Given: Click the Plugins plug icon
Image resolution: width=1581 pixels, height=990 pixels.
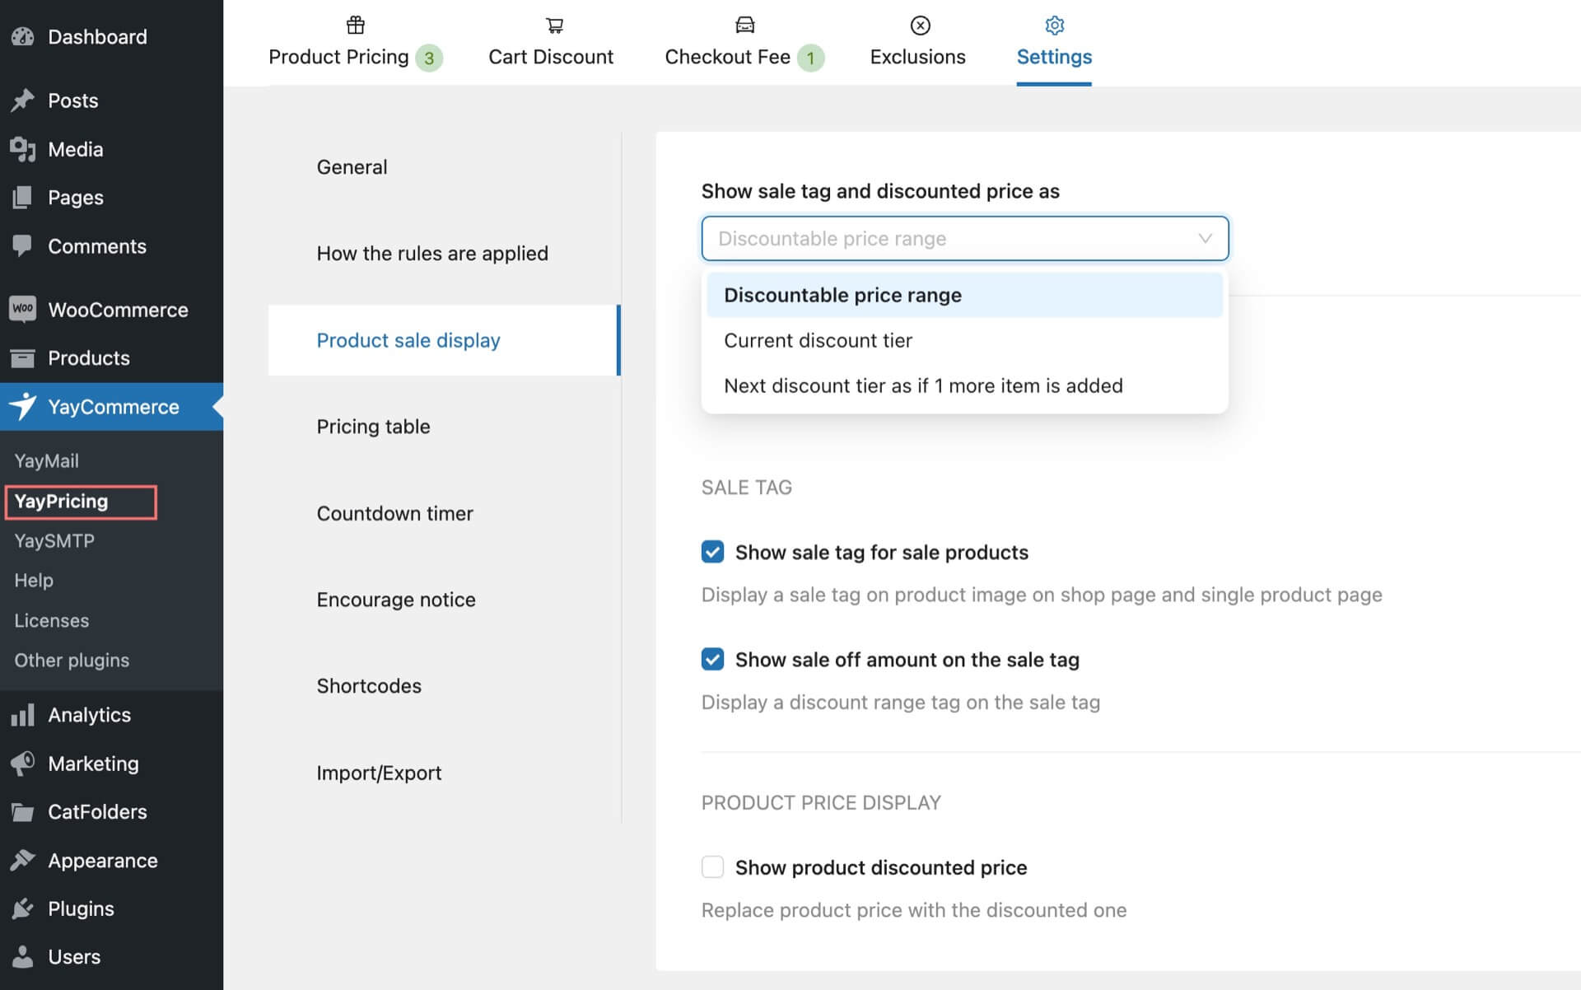Looking at the screenshot, I should [x=22, y=908].
